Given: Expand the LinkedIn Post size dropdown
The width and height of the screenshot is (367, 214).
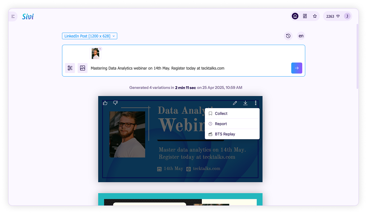Looking at the screenshot, I should pos(90,36).
